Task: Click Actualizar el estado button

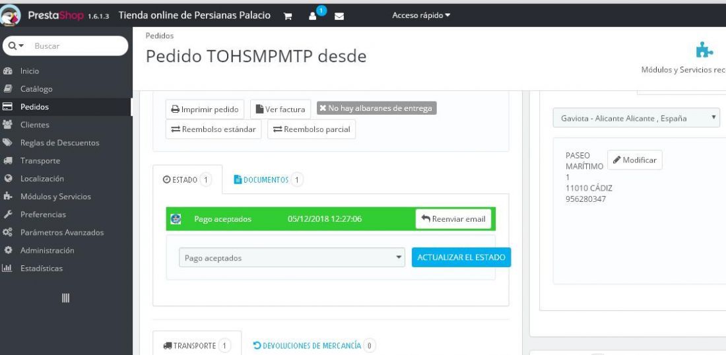Action: [x=461, y=257]
